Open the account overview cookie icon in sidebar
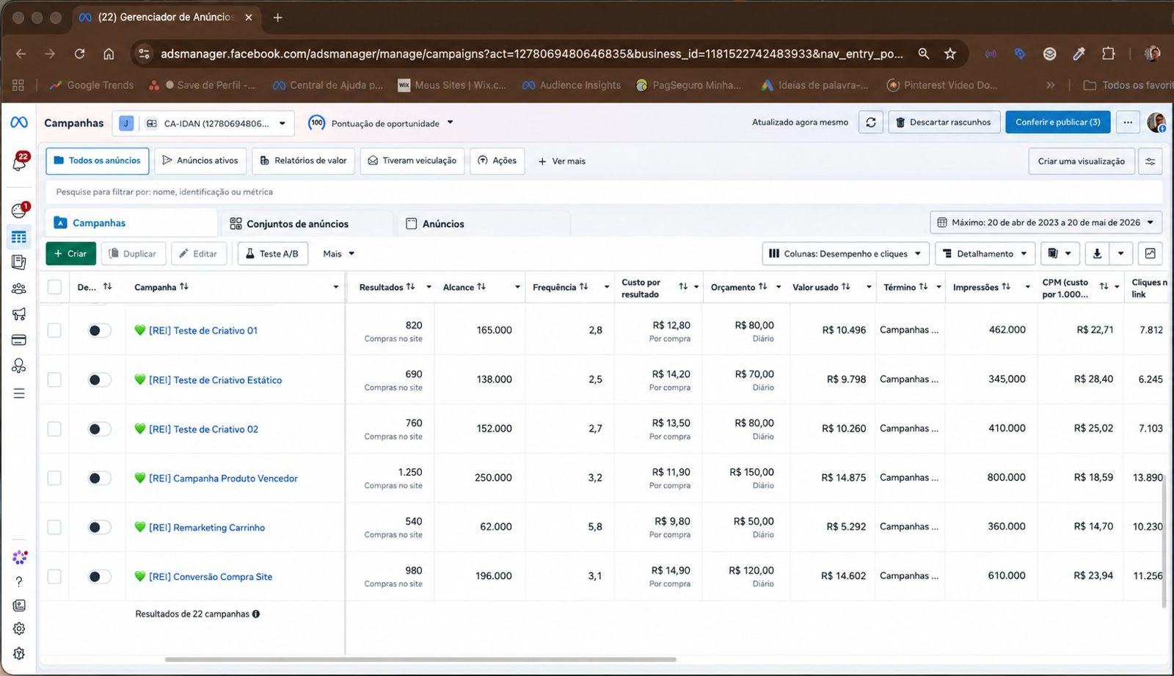The width and height of the screenshot is (1174, 676). [x=19, y=211]
